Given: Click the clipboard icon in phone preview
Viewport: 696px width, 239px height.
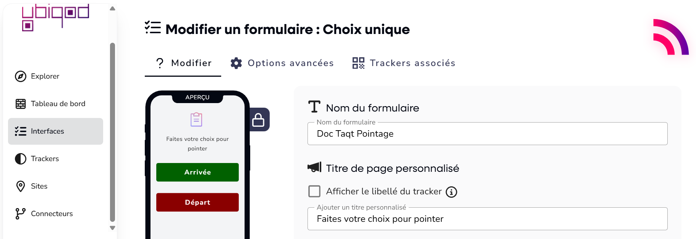Looking at the screenshot, I should 196,119.
